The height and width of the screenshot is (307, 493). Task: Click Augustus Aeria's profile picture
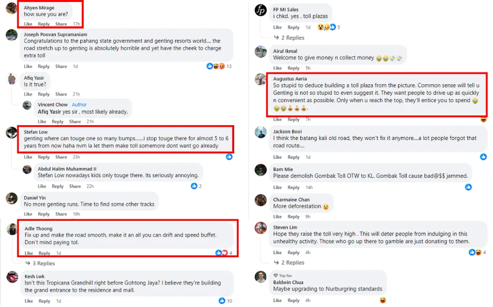[x=261, y=79]
